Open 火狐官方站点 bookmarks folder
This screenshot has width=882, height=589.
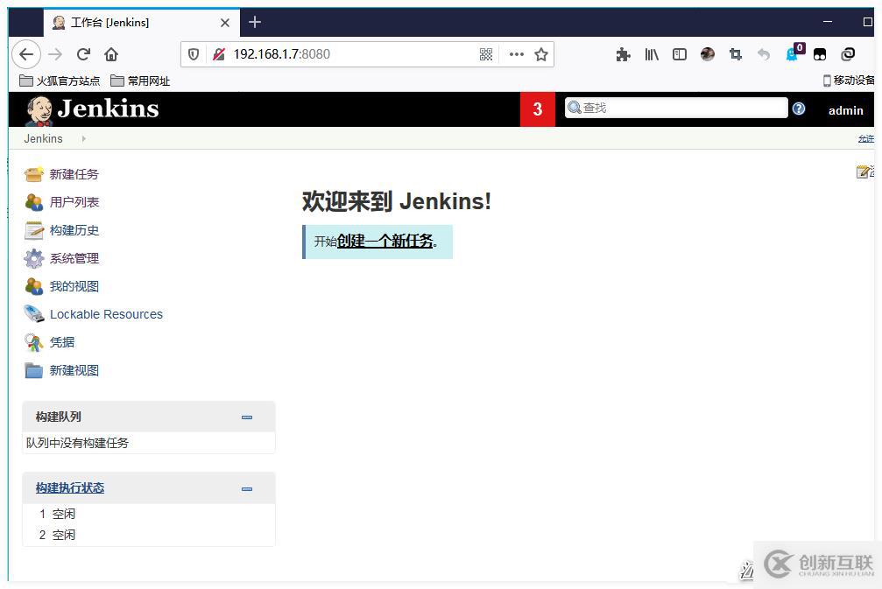pos(60,81)
